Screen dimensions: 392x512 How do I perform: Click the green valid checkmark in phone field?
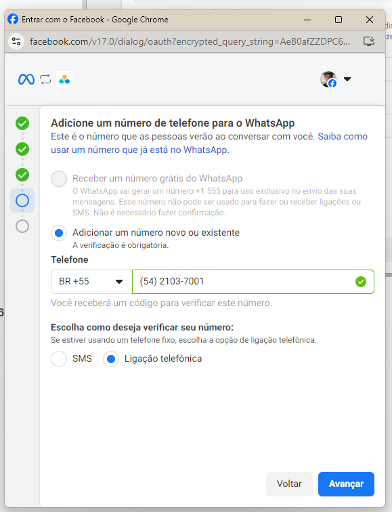(x=361, y=282)
